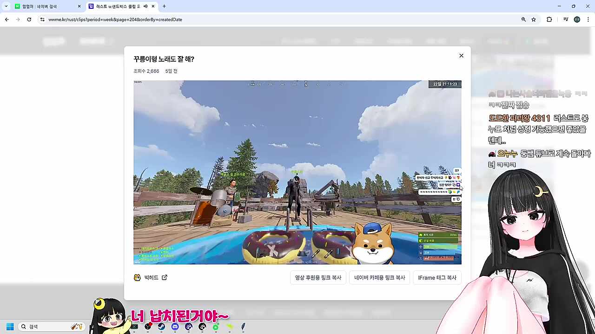The image size is (595, 334).
Task: Copy the 영상 후원용 링크
Action: [318, 277]
